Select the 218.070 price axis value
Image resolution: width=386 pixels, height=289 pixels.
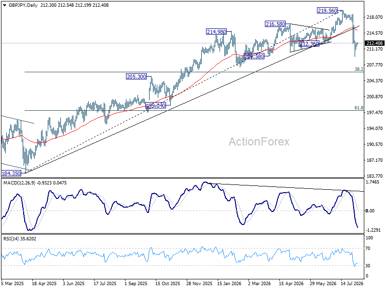coord(375,17)
